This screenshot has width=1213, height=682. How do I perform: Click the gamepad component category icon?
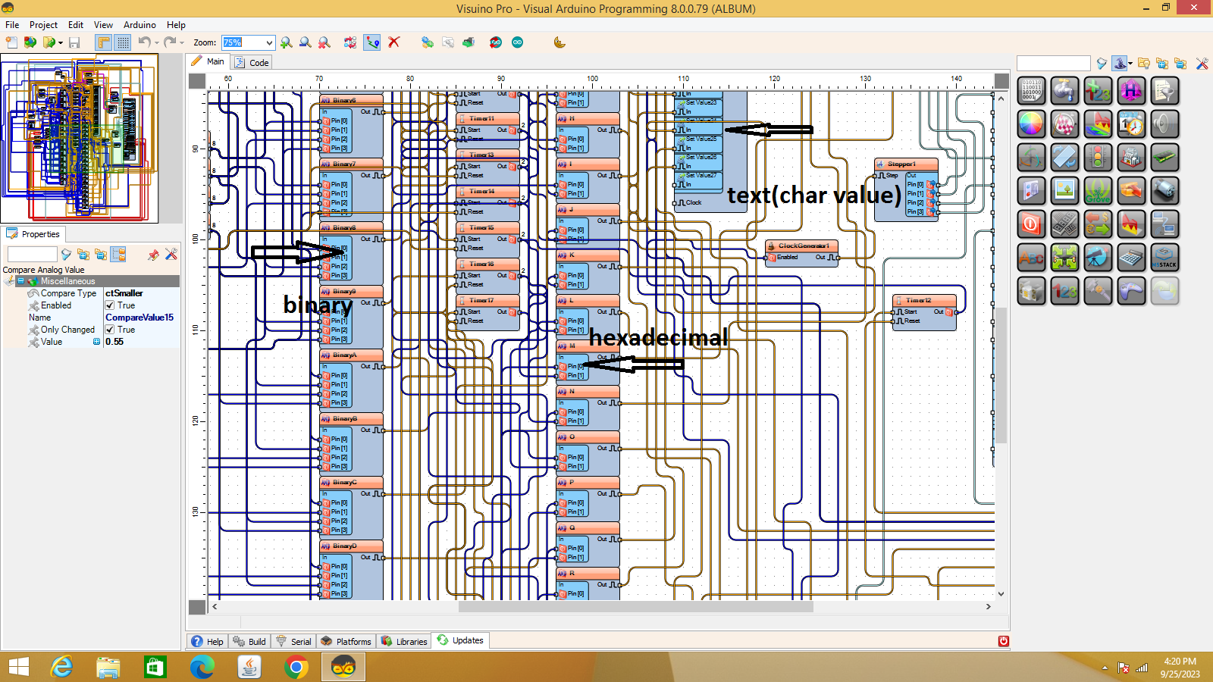1131,290
